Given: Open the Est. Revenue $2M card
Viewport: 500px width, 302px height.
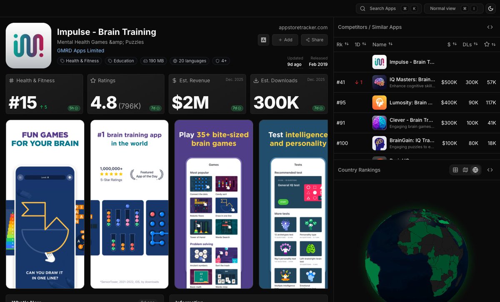Looking at the screenshot, I should point(207,94).
